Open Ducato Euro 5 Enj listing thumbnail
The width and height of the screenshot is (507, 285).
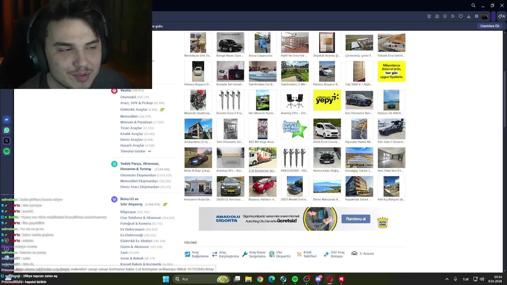coord(230,100)
